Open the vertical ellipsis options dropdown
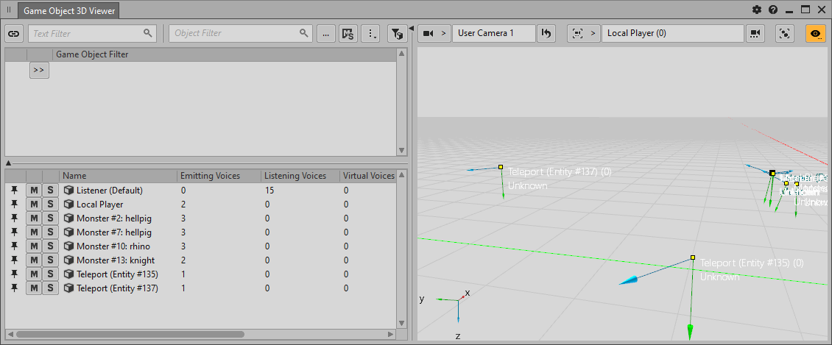The width and height of the screenshot is (832, 345). (x=371, y=33)
